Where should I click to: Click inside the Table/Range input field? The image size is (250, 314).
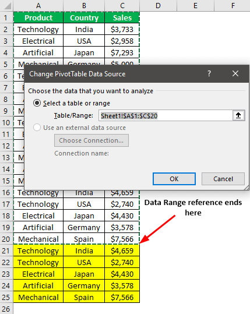pyautogui.click(x=166, y=115)
